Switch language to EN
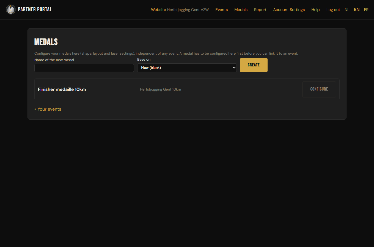 [357, 10]
